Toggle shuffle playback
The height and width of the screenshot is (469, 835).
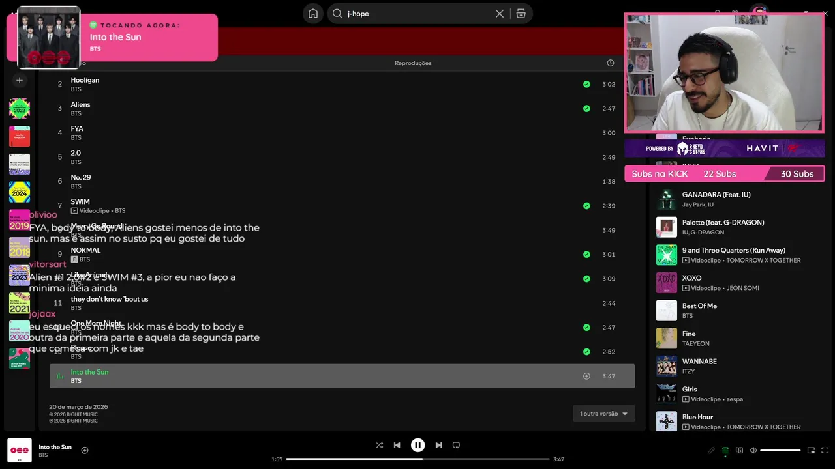pos(379,445)
